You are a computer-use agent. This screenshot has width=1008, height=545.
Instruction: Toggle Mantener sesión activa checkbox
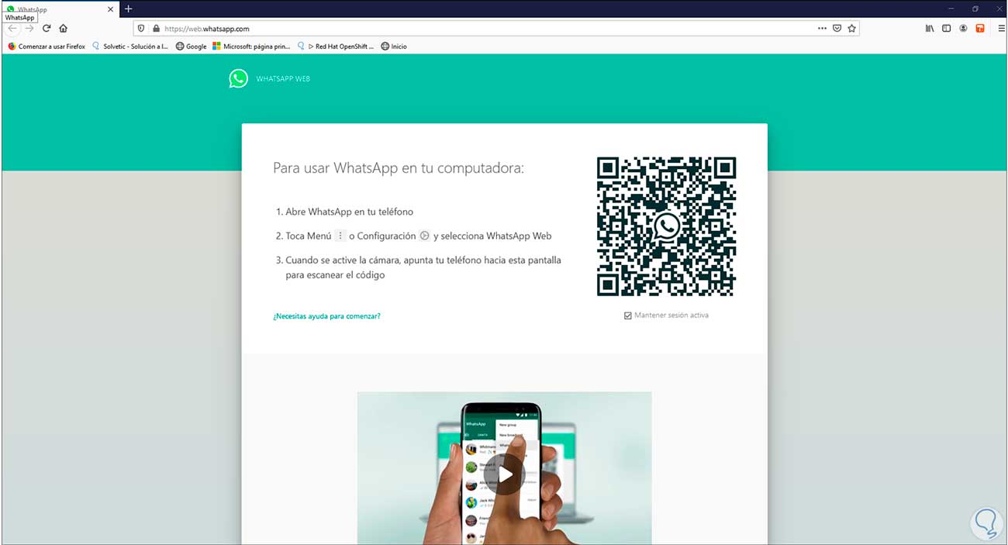(x=628, y=316)
